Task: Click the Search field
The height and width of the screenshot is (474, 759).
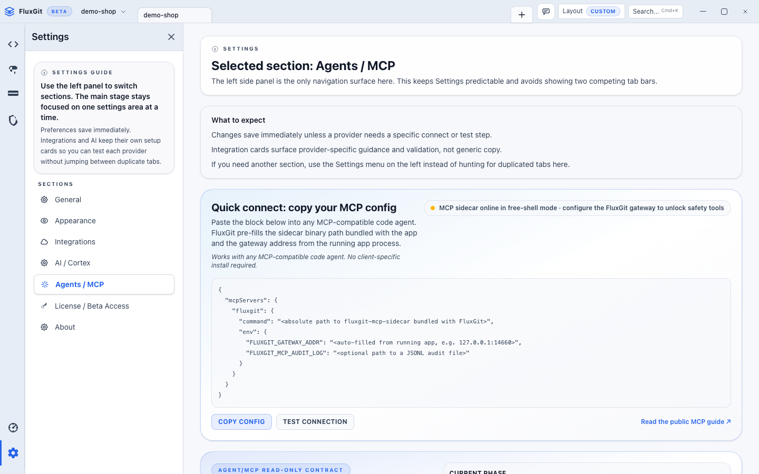Action: pyautogui.click(x=655, y=12)
